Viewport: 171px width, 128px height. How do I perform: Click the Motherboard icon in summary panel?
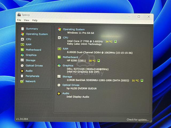(x=59, y=57)
